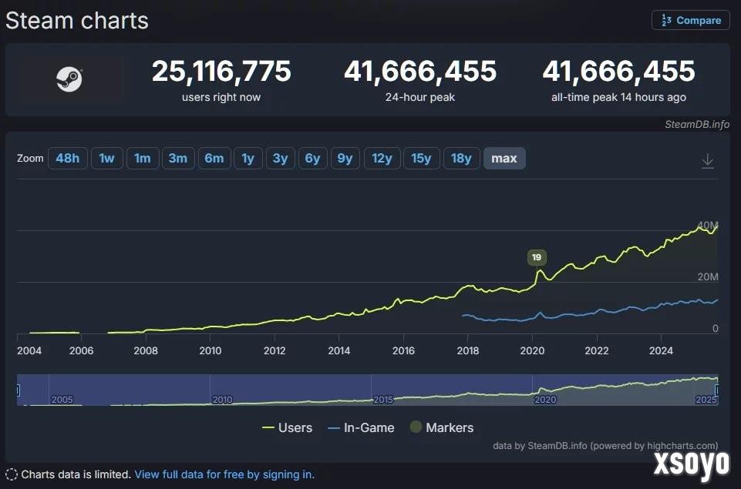Select the 3y zoom option
The image size is (741, 489).
point(279,158)
